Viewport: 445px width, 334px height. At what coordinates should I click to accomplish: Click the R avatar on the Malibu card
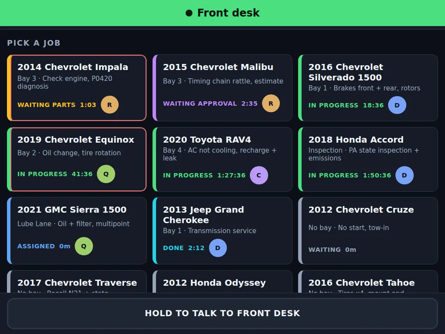click(271, 104)
